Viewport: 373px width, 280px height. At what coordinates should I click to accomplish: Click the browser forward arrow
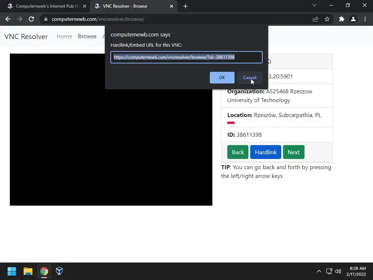point(20,19)
